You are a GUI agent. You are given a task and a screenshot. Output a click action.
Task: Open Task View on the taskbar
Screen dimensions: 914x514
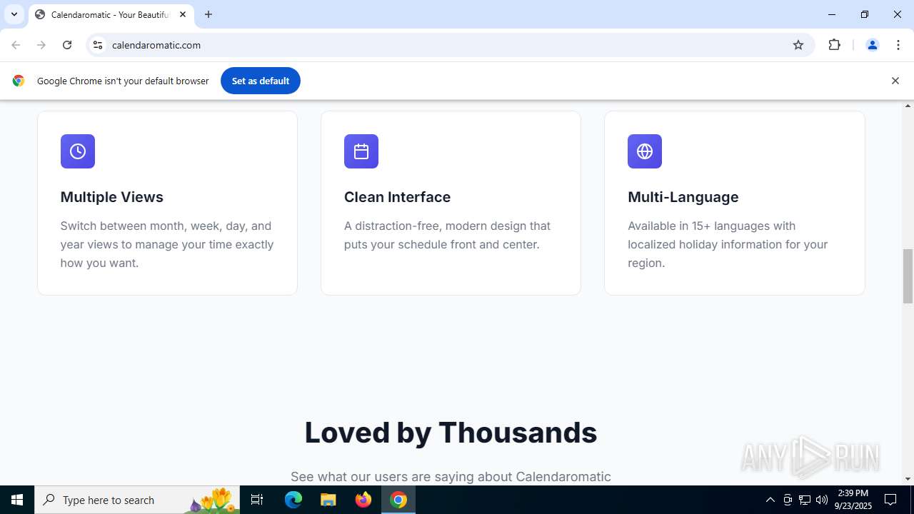pos(257,500)
